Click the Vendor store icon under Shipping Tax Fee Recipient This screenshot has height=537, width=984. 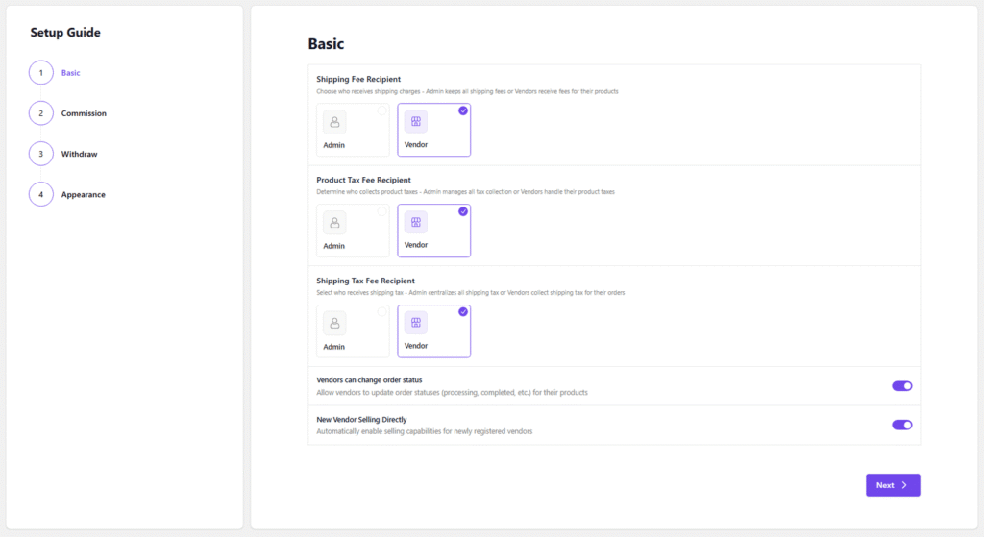pos(415,324)
